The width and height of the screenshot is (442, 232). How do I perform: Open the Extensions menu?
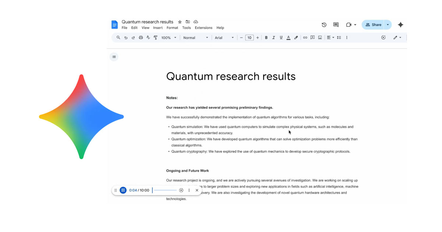[203, 28]
